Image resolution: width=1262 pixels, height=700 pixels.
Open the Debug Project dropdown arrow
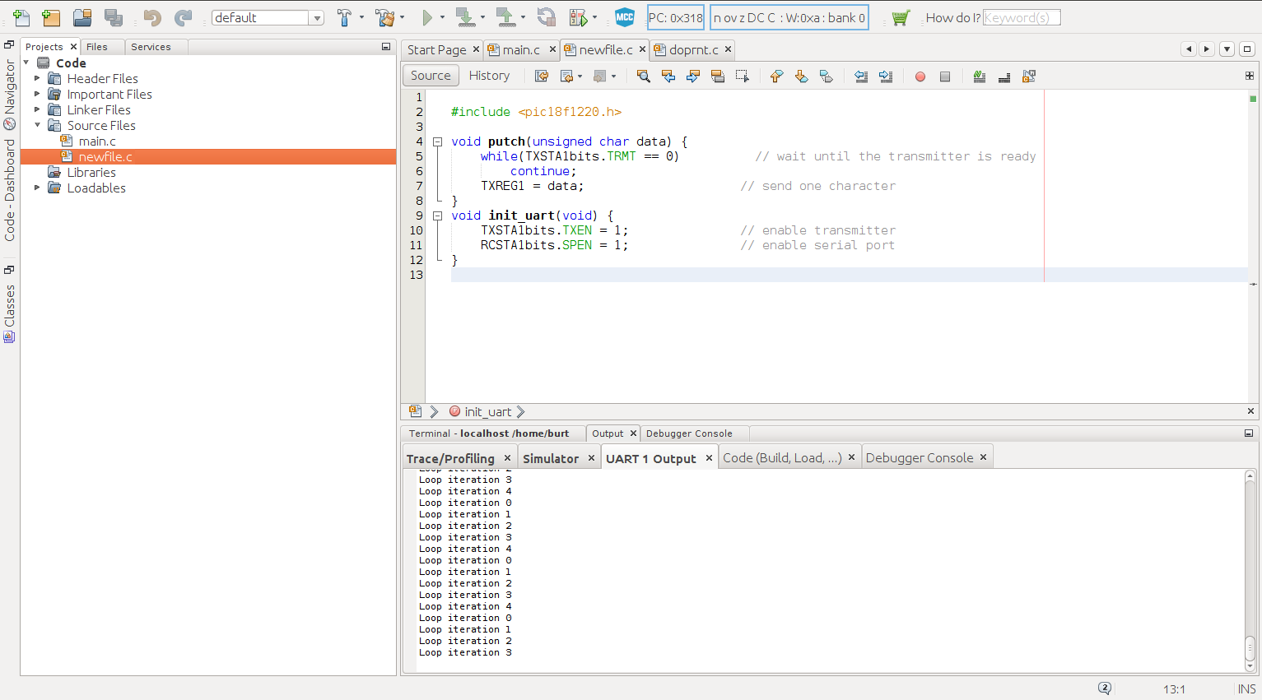[x=594, y=17]
